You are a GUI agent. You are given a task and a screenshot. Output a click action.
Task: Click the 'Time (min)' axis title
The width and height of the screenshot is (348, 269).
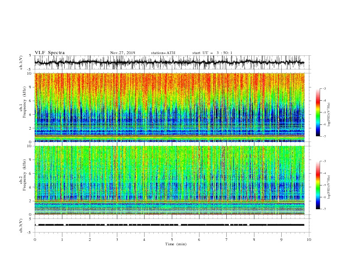tap(176, 244)
